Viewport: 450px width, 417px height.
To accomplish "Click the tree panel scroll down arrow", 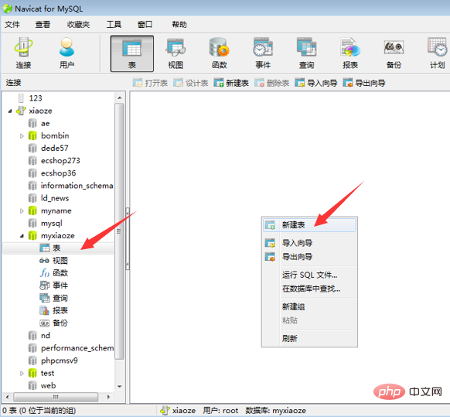I will [x=120, y=387].
